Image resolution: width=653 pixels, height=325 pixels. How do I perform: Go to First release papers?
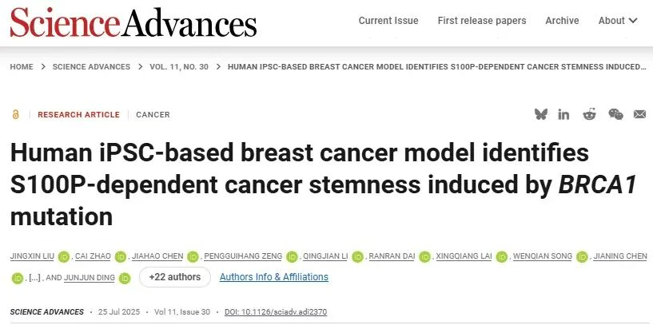(482, 21)
